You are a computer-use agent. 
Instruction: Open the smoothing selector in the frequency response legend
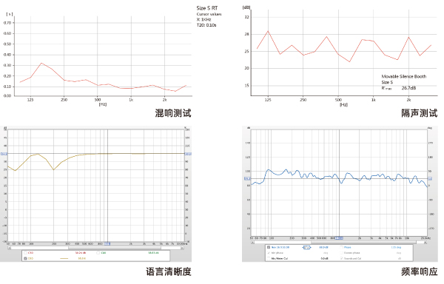click(x=306, y=248)
